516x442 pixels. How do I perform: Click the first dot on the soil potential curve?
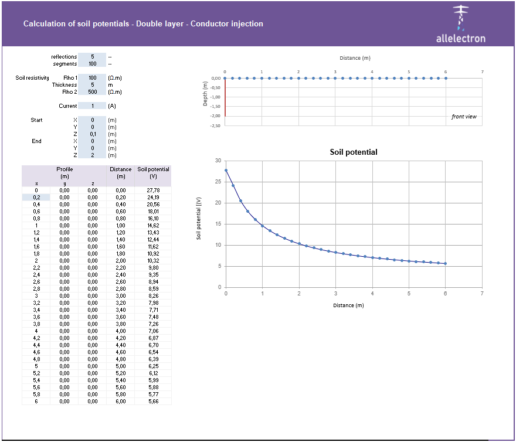tap(226, 170)
